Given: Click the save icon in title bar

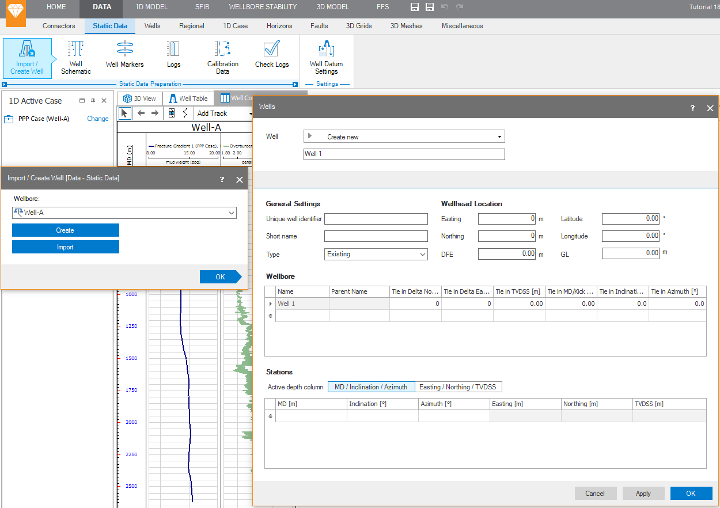Looking at the screenshot, I should coord(415,7).
